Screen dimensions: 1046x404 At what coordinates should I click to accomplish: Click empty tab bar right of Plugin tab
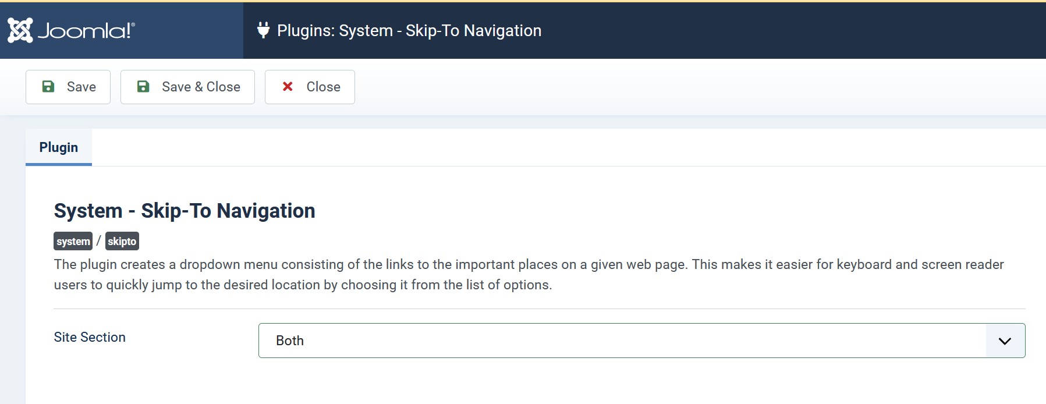point(524,148)
